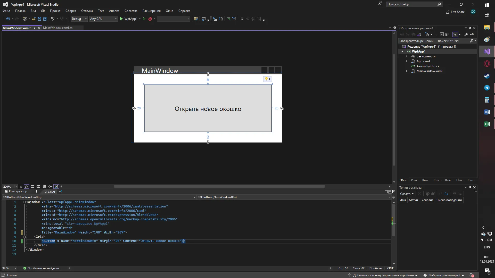Click Find in Files toolbar icon
This screenshot has width=495, height=278.
tap(196, 19)
